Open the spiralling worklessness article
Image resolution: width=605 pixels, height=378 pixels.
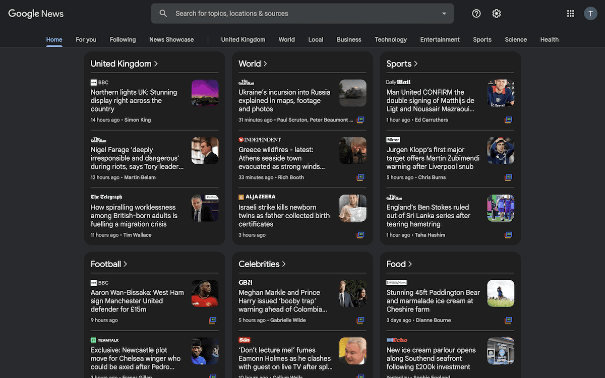(134, 215)
